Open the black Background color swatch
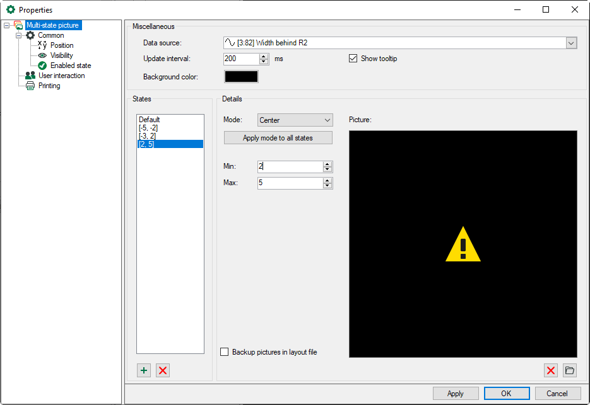Viewport: 590px width, 405px height. [241, 77]
